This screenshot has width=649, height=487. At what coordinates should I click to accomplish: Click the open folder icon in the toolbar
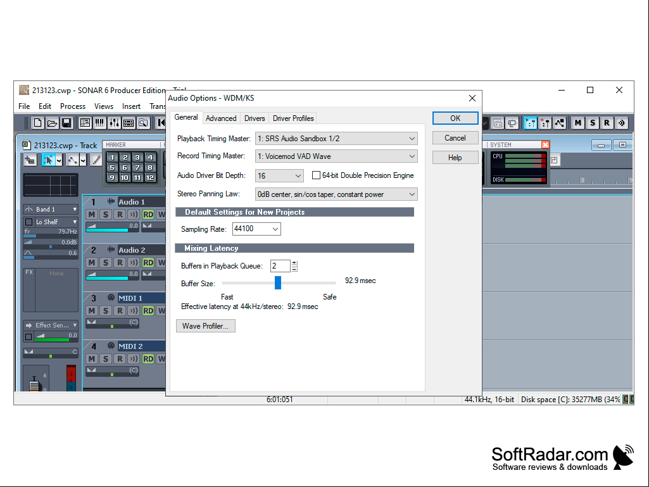(x=52, y=123)
